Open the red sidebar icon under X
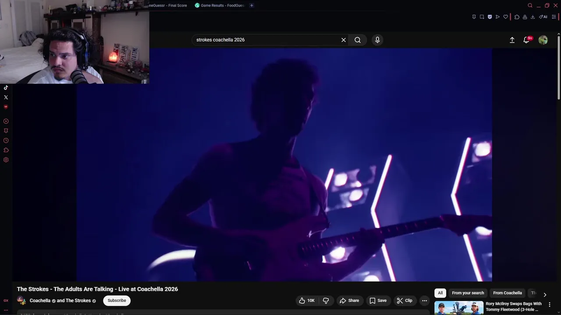 point(6,107)
